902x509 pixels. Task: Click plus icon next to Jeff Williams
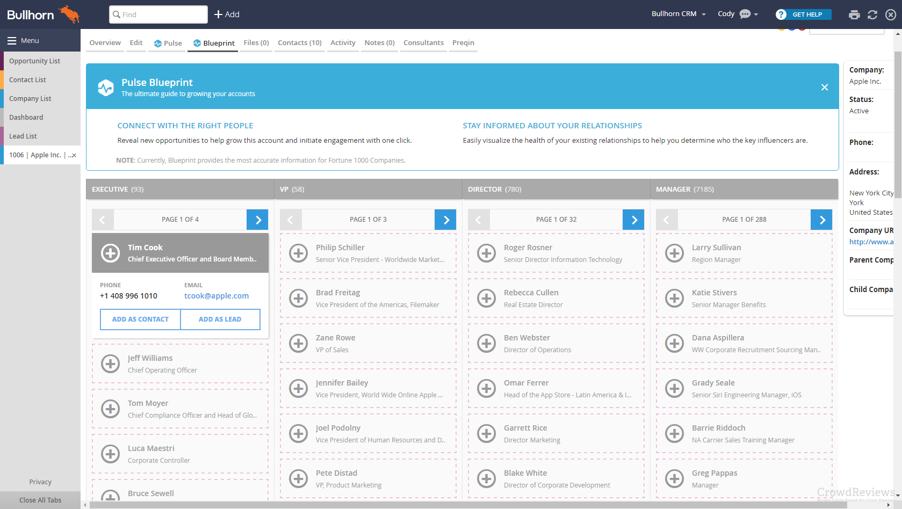111,363
